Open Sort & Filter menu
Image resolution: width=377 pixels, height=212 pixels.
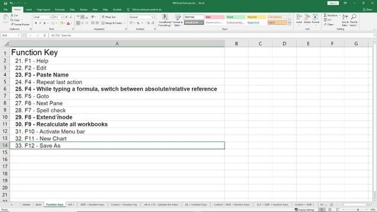coord(345,20)
